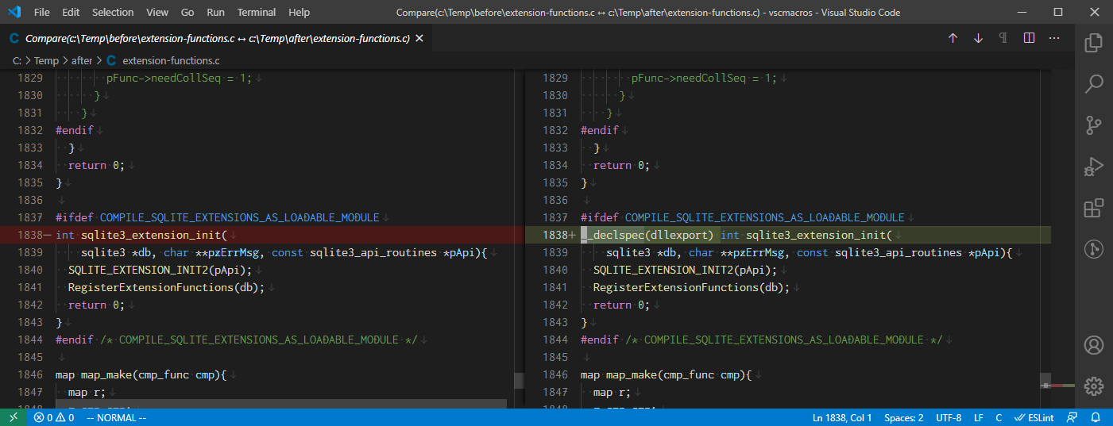Image resolution: width=1113 pixels, height=426 pixels.
Task: Change indentation via Spaces: 2
Action: click(904, 417)
